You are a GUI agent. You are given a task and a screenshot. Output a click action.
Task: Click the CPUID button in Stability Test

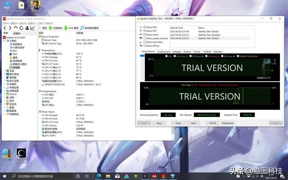(x=212, y=123)
